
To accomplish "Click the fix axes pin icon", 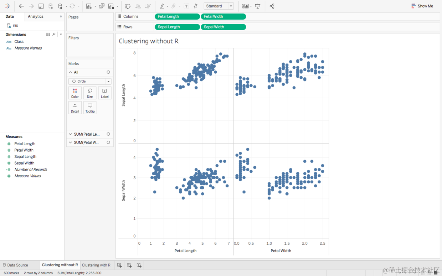I will pyautogui.click(x=195, y=6).
